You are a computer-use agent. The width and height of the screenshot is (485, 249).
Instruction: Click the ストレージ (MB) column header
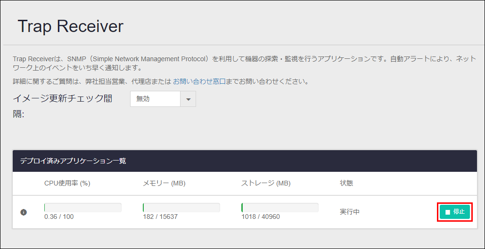(x=266, y=184)
